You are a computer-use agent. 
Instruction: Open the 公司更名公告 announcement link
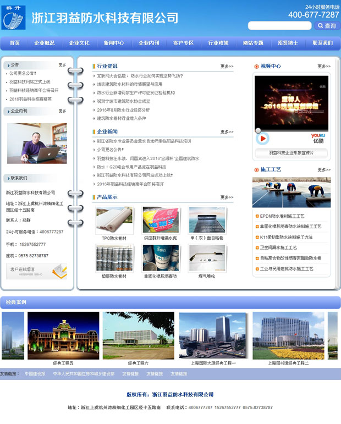(23, 73)
